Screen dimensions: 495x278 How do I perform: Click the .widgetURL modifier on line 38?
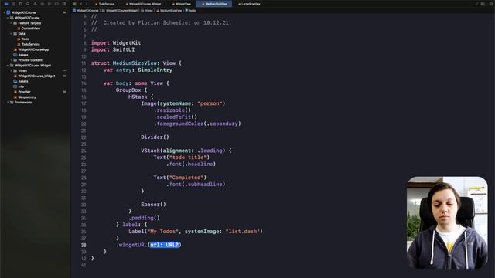pyautogui.click(x=131, y=245)
